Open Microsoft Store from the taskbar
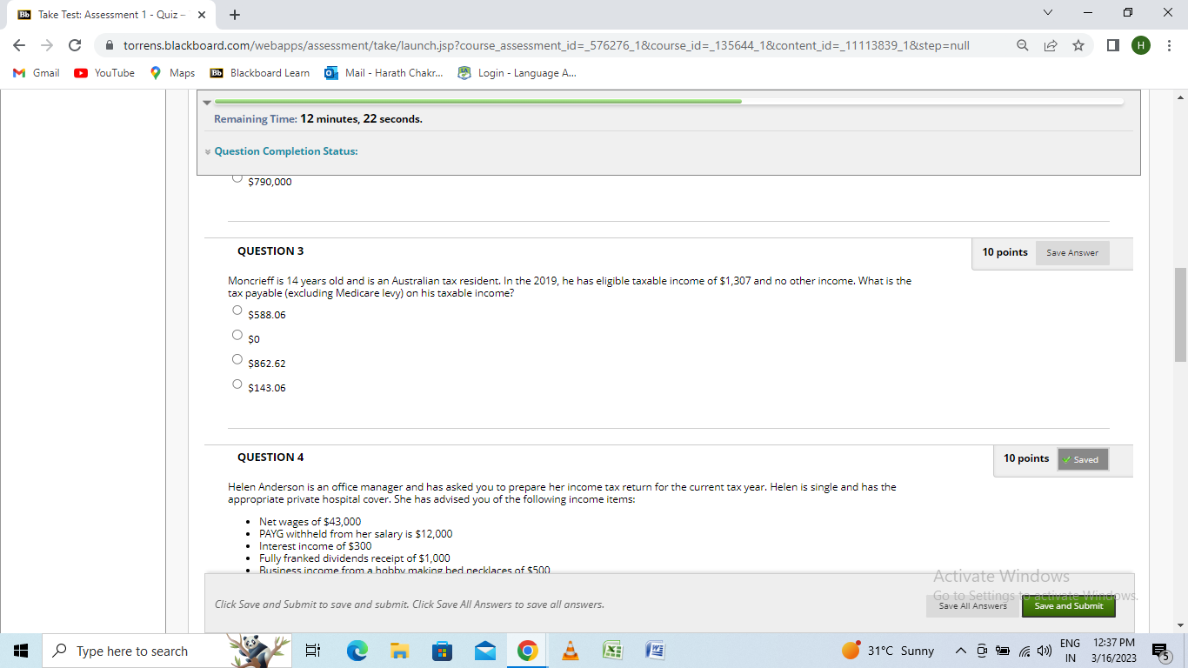This screenshot has width=1188, height=668. point(442,651)
